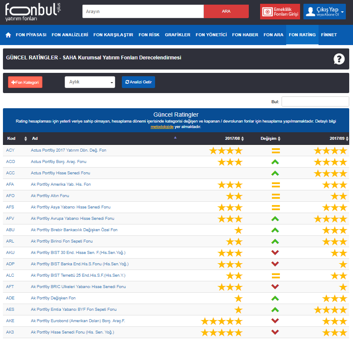This screenshot has height=339, width=353.
Task: Sort by the Değişim column arrows
Action: click(x=279, y=139)
